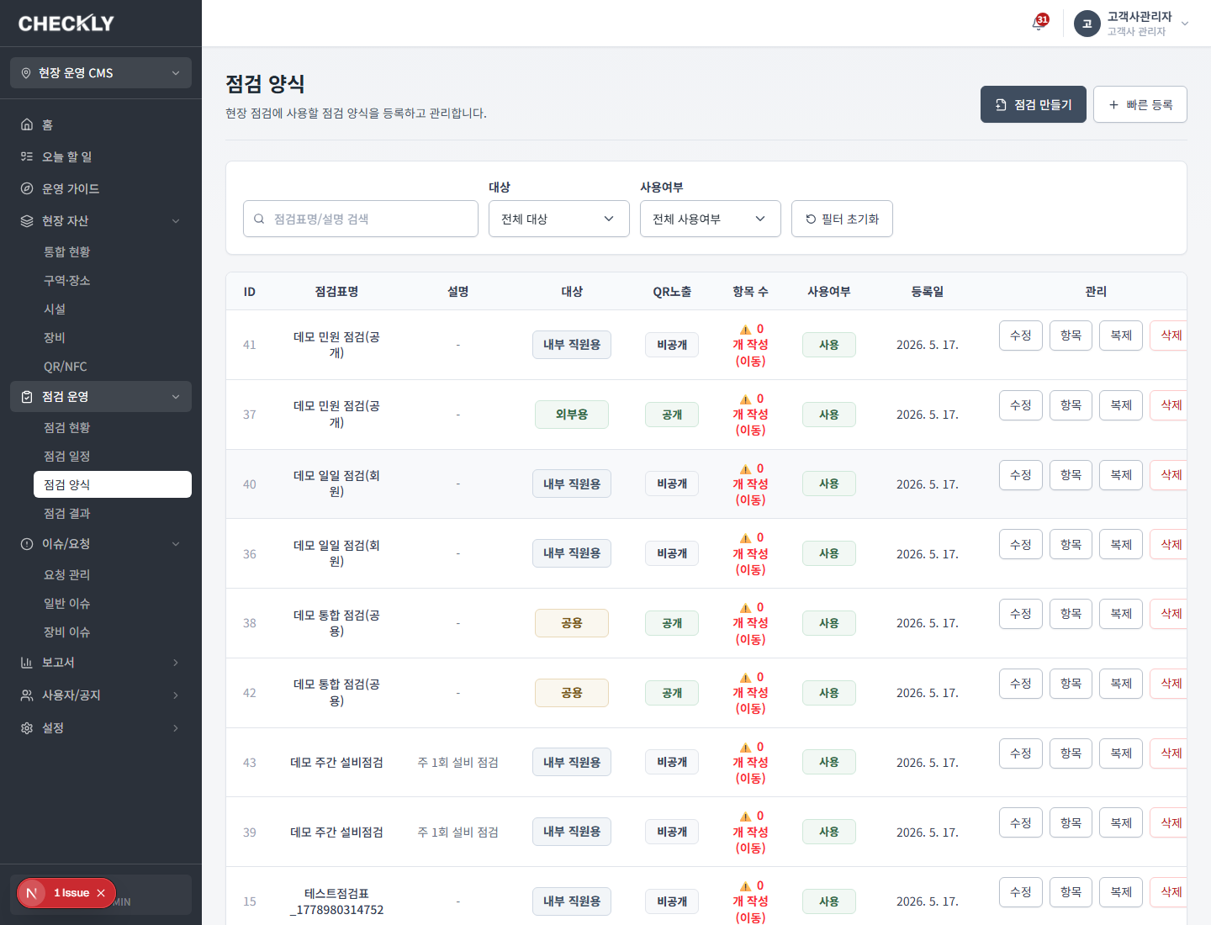This screenshot has width=1211, height=925.
Task: Select 점검 양식 in sidebar
Action: [113, 484]
